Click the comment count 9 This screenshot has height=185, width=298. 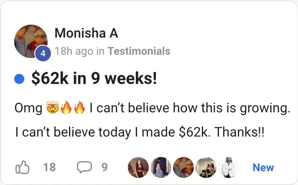coord(104,167)
